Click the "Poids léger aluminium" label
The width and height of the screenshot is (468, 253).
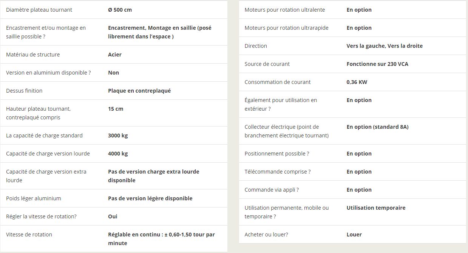coord(34,198)
